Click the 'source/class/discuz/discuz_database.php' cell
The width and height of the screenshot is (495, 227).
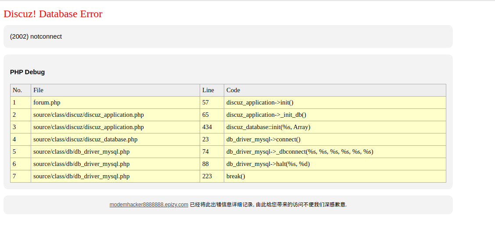pyautogui.click(x=115, y=140)
